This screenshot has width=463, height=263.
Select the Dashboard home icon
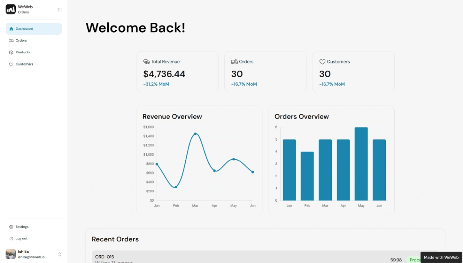click(11, 28)
